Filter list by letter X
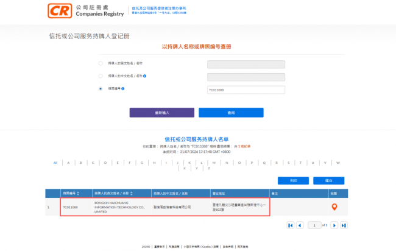Screen dimensions: 396x251 coord(185,168)
